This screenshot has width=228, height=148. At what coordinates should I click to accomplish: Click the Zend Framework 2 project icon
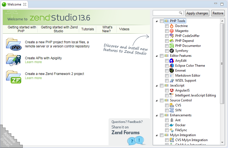pos(14,77)
